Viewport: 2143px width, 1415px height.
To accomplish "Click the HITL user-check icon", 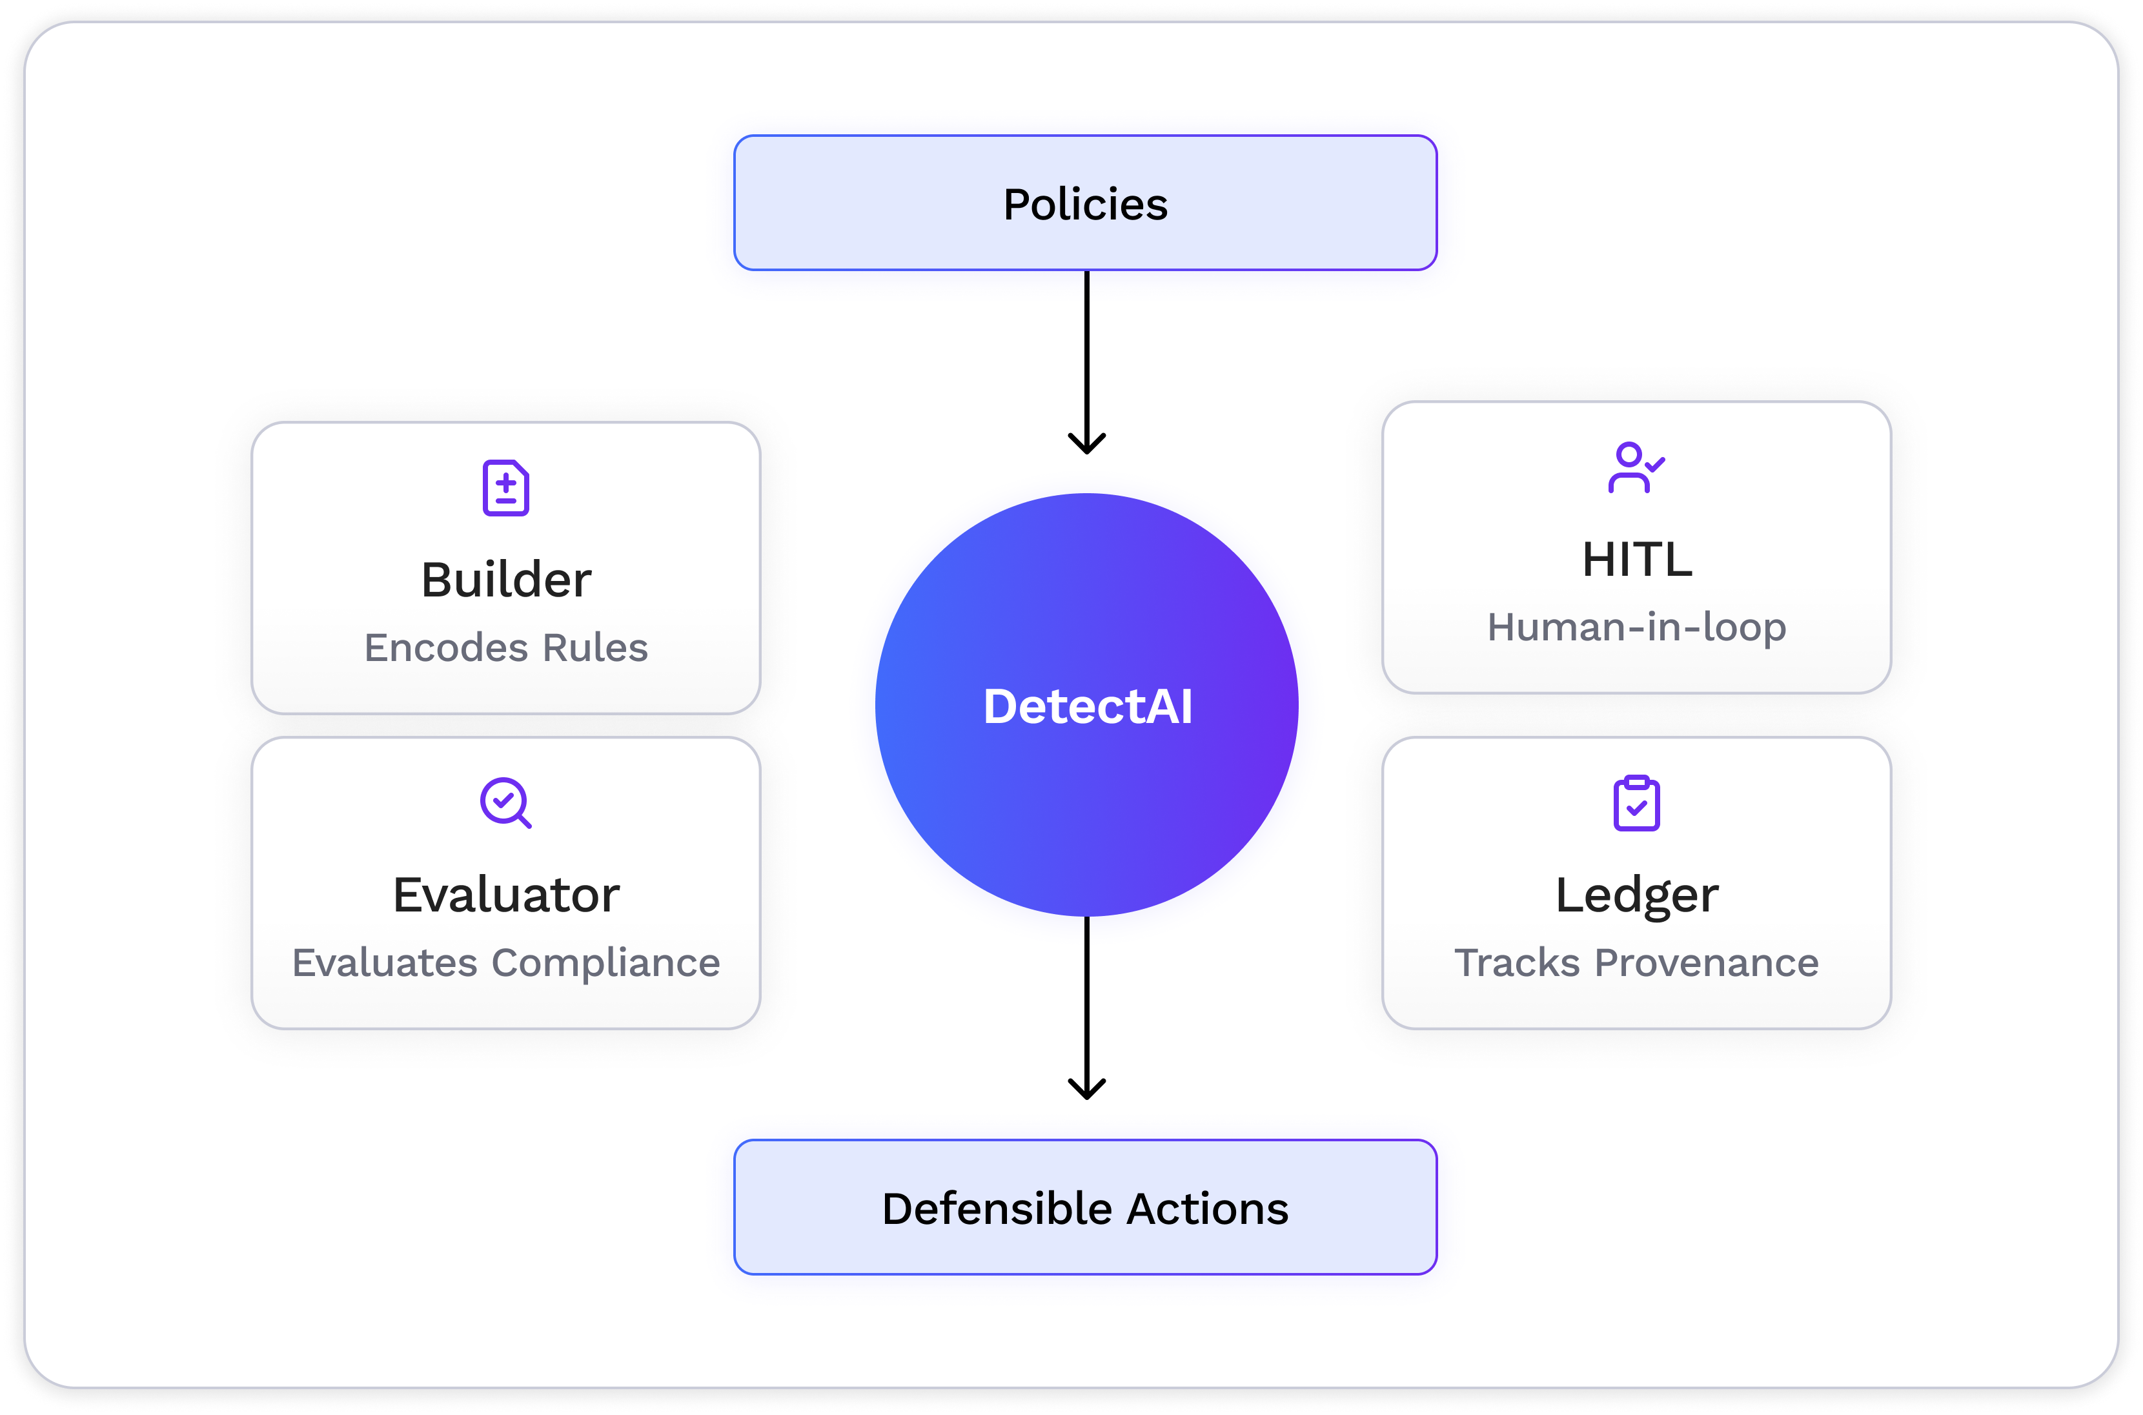I will [x=1635, y=467].
